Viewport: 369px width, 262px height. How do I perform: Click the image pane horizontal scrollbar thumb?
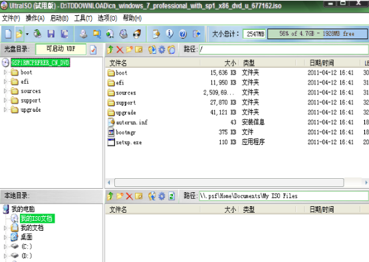229,182
